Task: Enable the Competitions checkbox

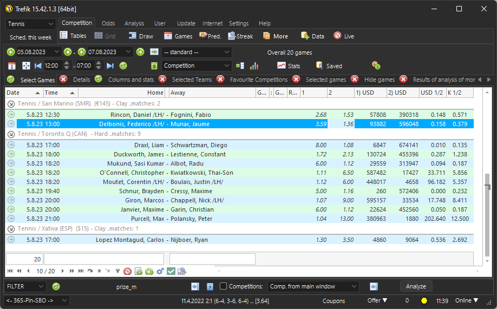Action: pos(224,286)
